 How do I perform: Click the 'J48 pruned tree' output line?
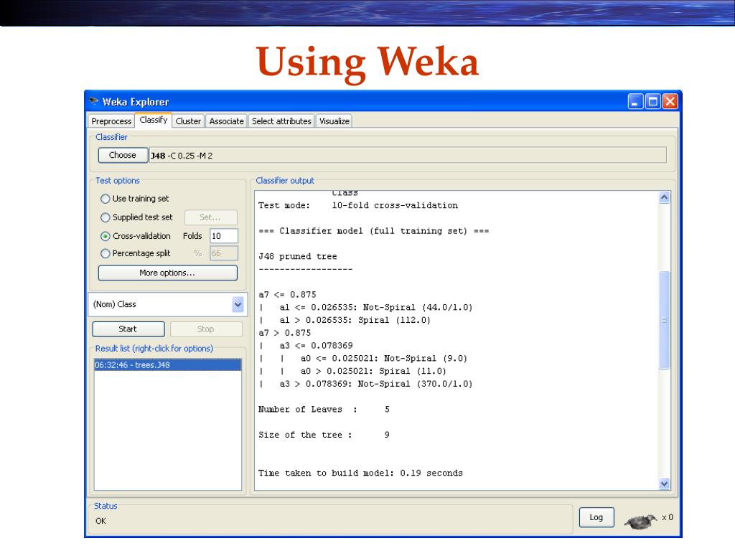(298, 256)
